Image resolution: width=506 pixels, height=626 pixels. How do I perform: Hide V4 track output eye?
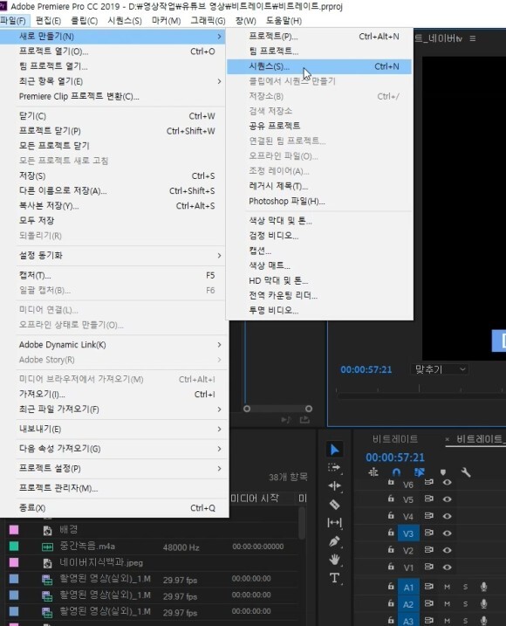click(x=448, y=516)
